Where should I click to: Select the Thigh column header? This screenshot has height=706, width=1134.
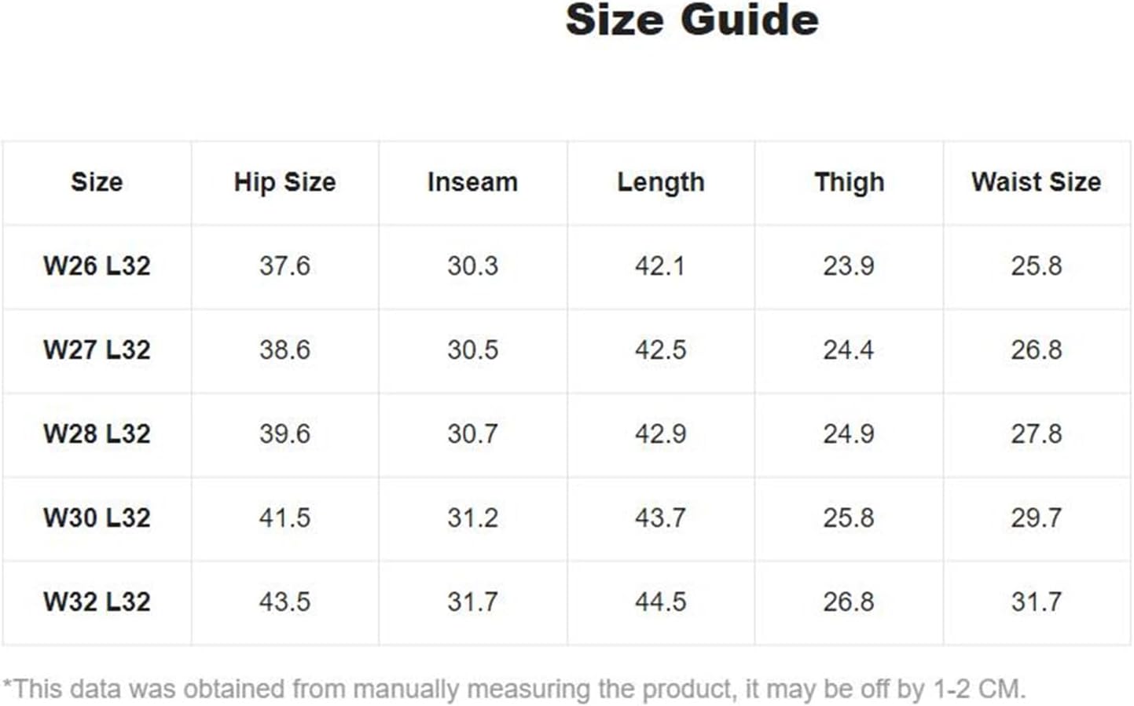pos(849,182)
